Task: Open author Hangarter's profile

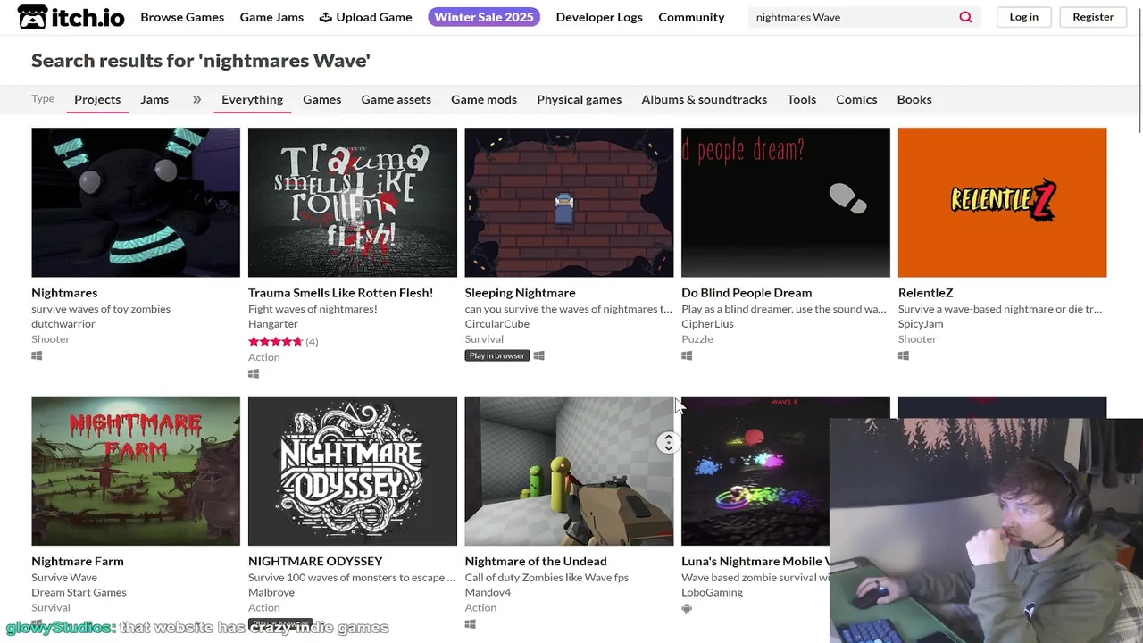Action: click(273, 323)
